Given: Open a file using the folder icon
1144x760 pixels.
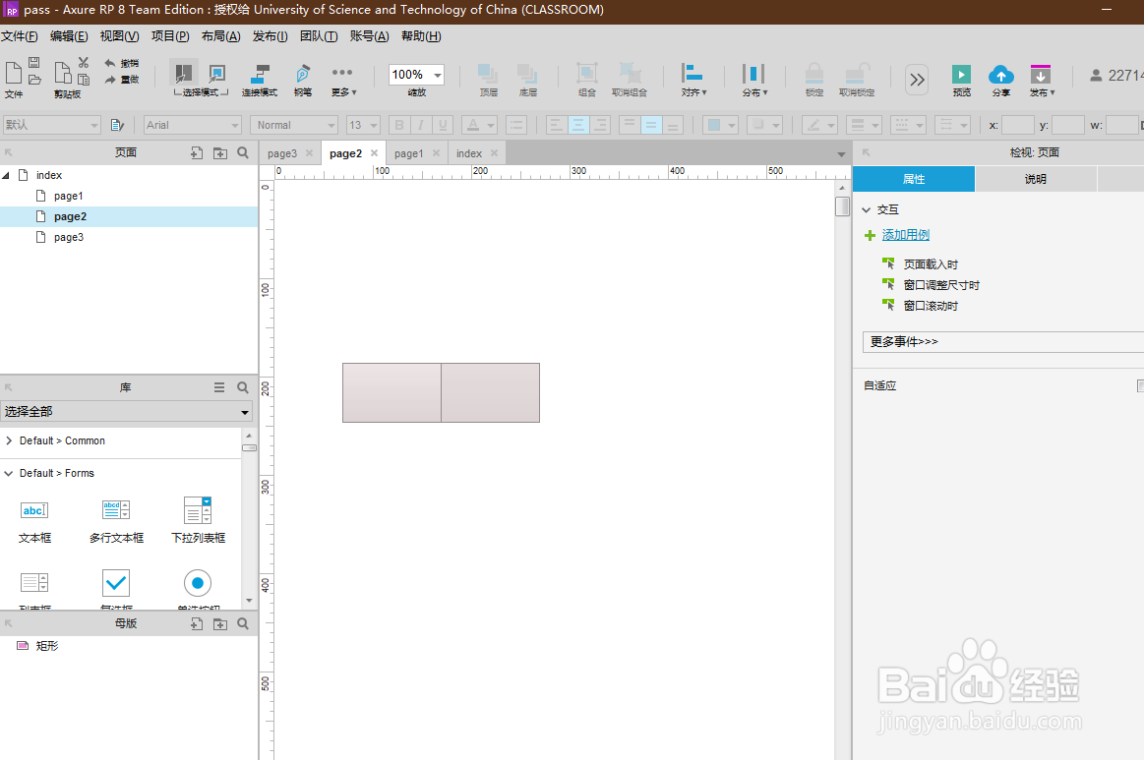Looking at the screenshot, I should [x=33, y=79].
